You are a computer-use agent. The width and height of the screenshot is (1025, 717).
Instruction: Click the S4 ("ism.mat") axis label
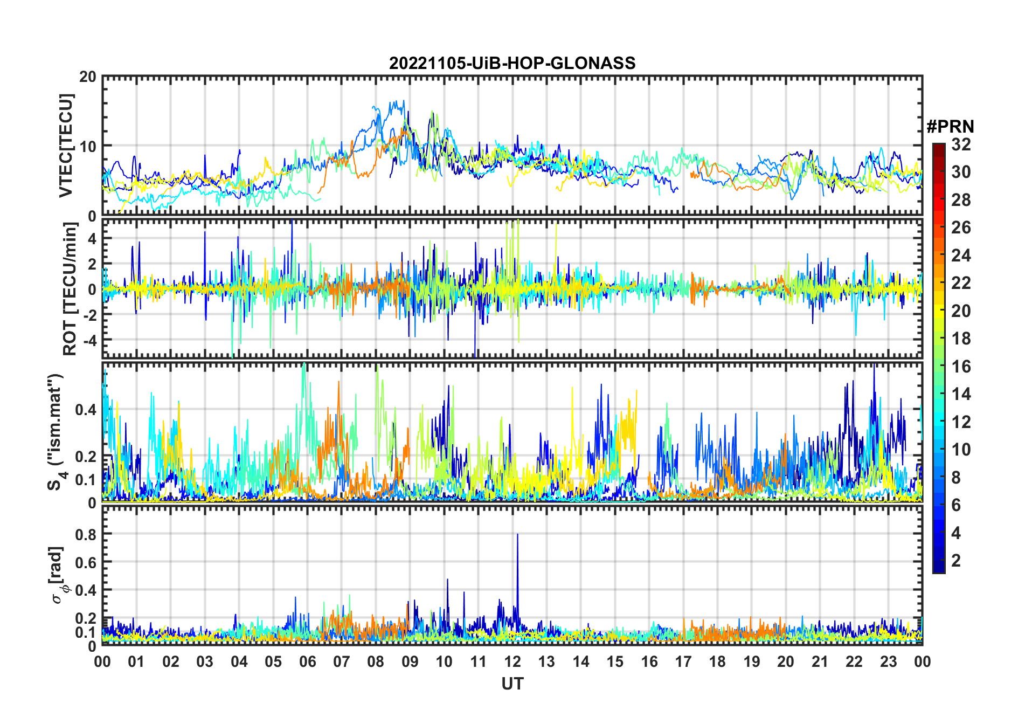click(x=57, y=432)
